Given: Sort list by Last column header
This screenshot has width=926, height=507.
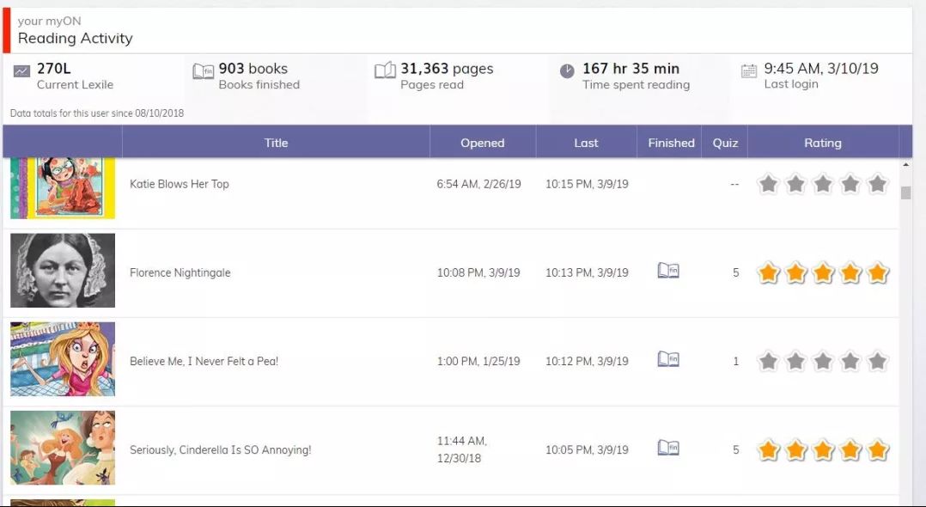Looking at the screenshot, I should (586, 144).
